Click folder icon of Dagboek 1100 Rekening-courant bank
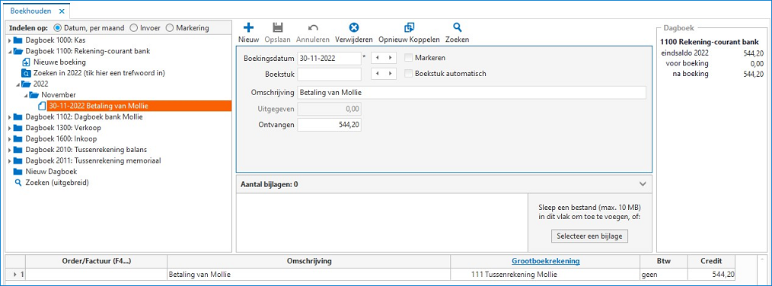Image resolution: width=772 pixels, height=286 pixels. click(x=18, y=51)
